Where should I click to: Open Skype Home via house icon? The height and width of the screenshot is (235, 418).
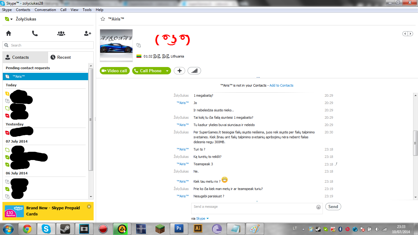9,33
